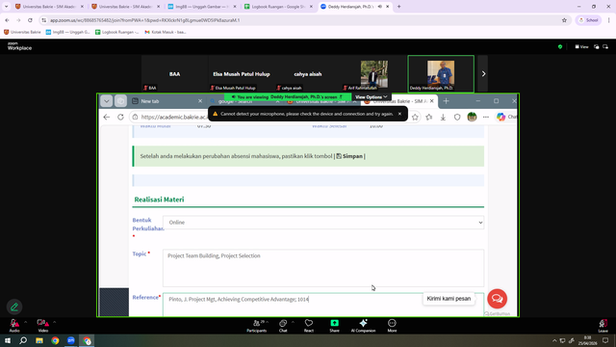Screen dimensions: 616x347
Task: Open ImgBB Unggah bookmark
Action: [67, 32]
